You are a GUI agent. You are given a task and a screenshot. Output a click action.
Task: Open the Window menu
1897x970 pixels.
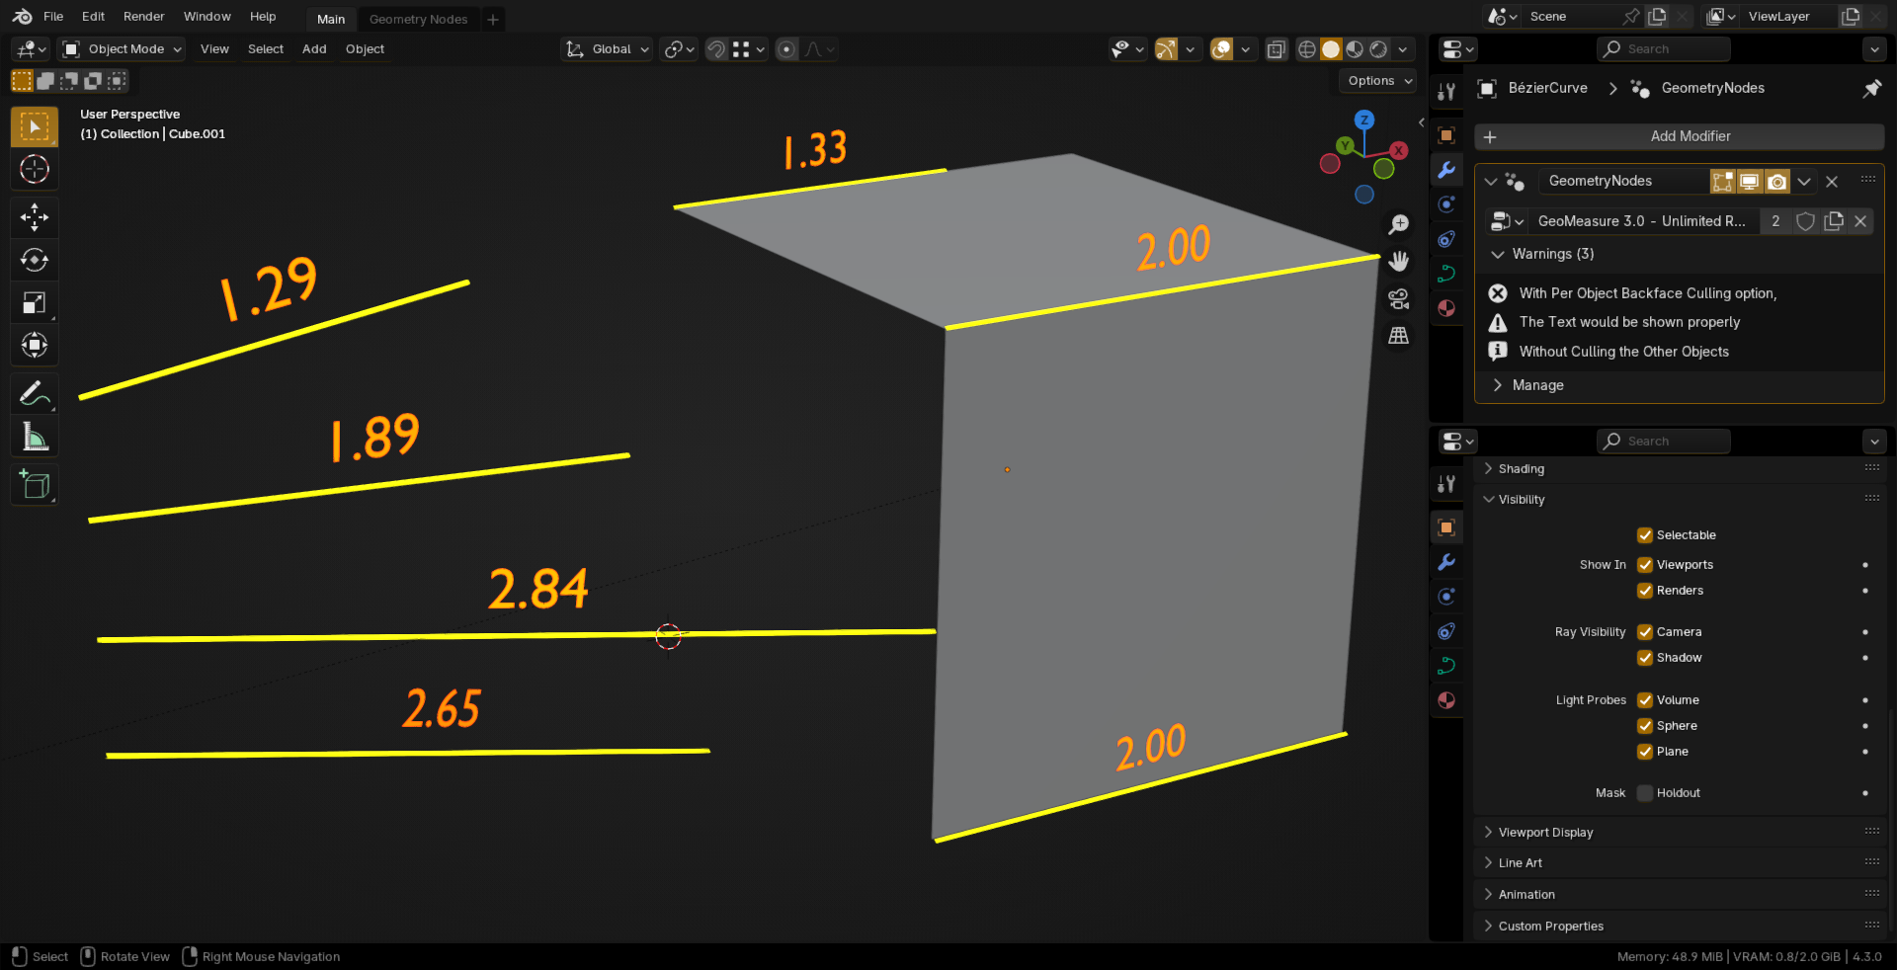pos(207,17)
